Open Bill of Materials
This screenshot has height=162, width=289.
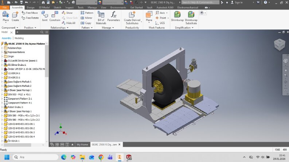pyautogui.click(x=101, y=17)
